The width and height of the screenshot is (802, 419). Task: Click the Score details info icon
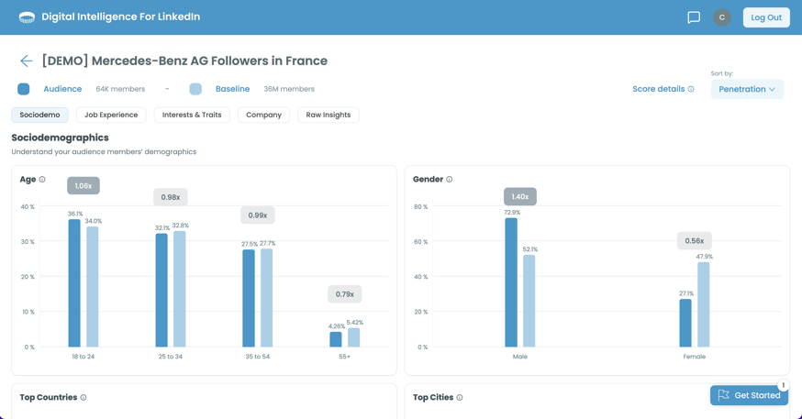pyautogui.click(x=691, y=90)
